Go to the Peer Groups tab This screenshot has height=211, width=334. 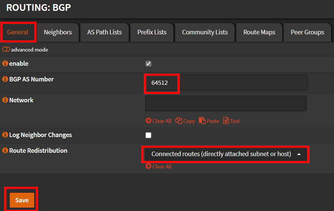tap(307, 32)
